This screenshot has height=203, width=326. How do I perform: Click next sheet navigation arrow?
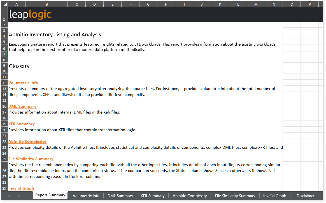pos(18,195)
